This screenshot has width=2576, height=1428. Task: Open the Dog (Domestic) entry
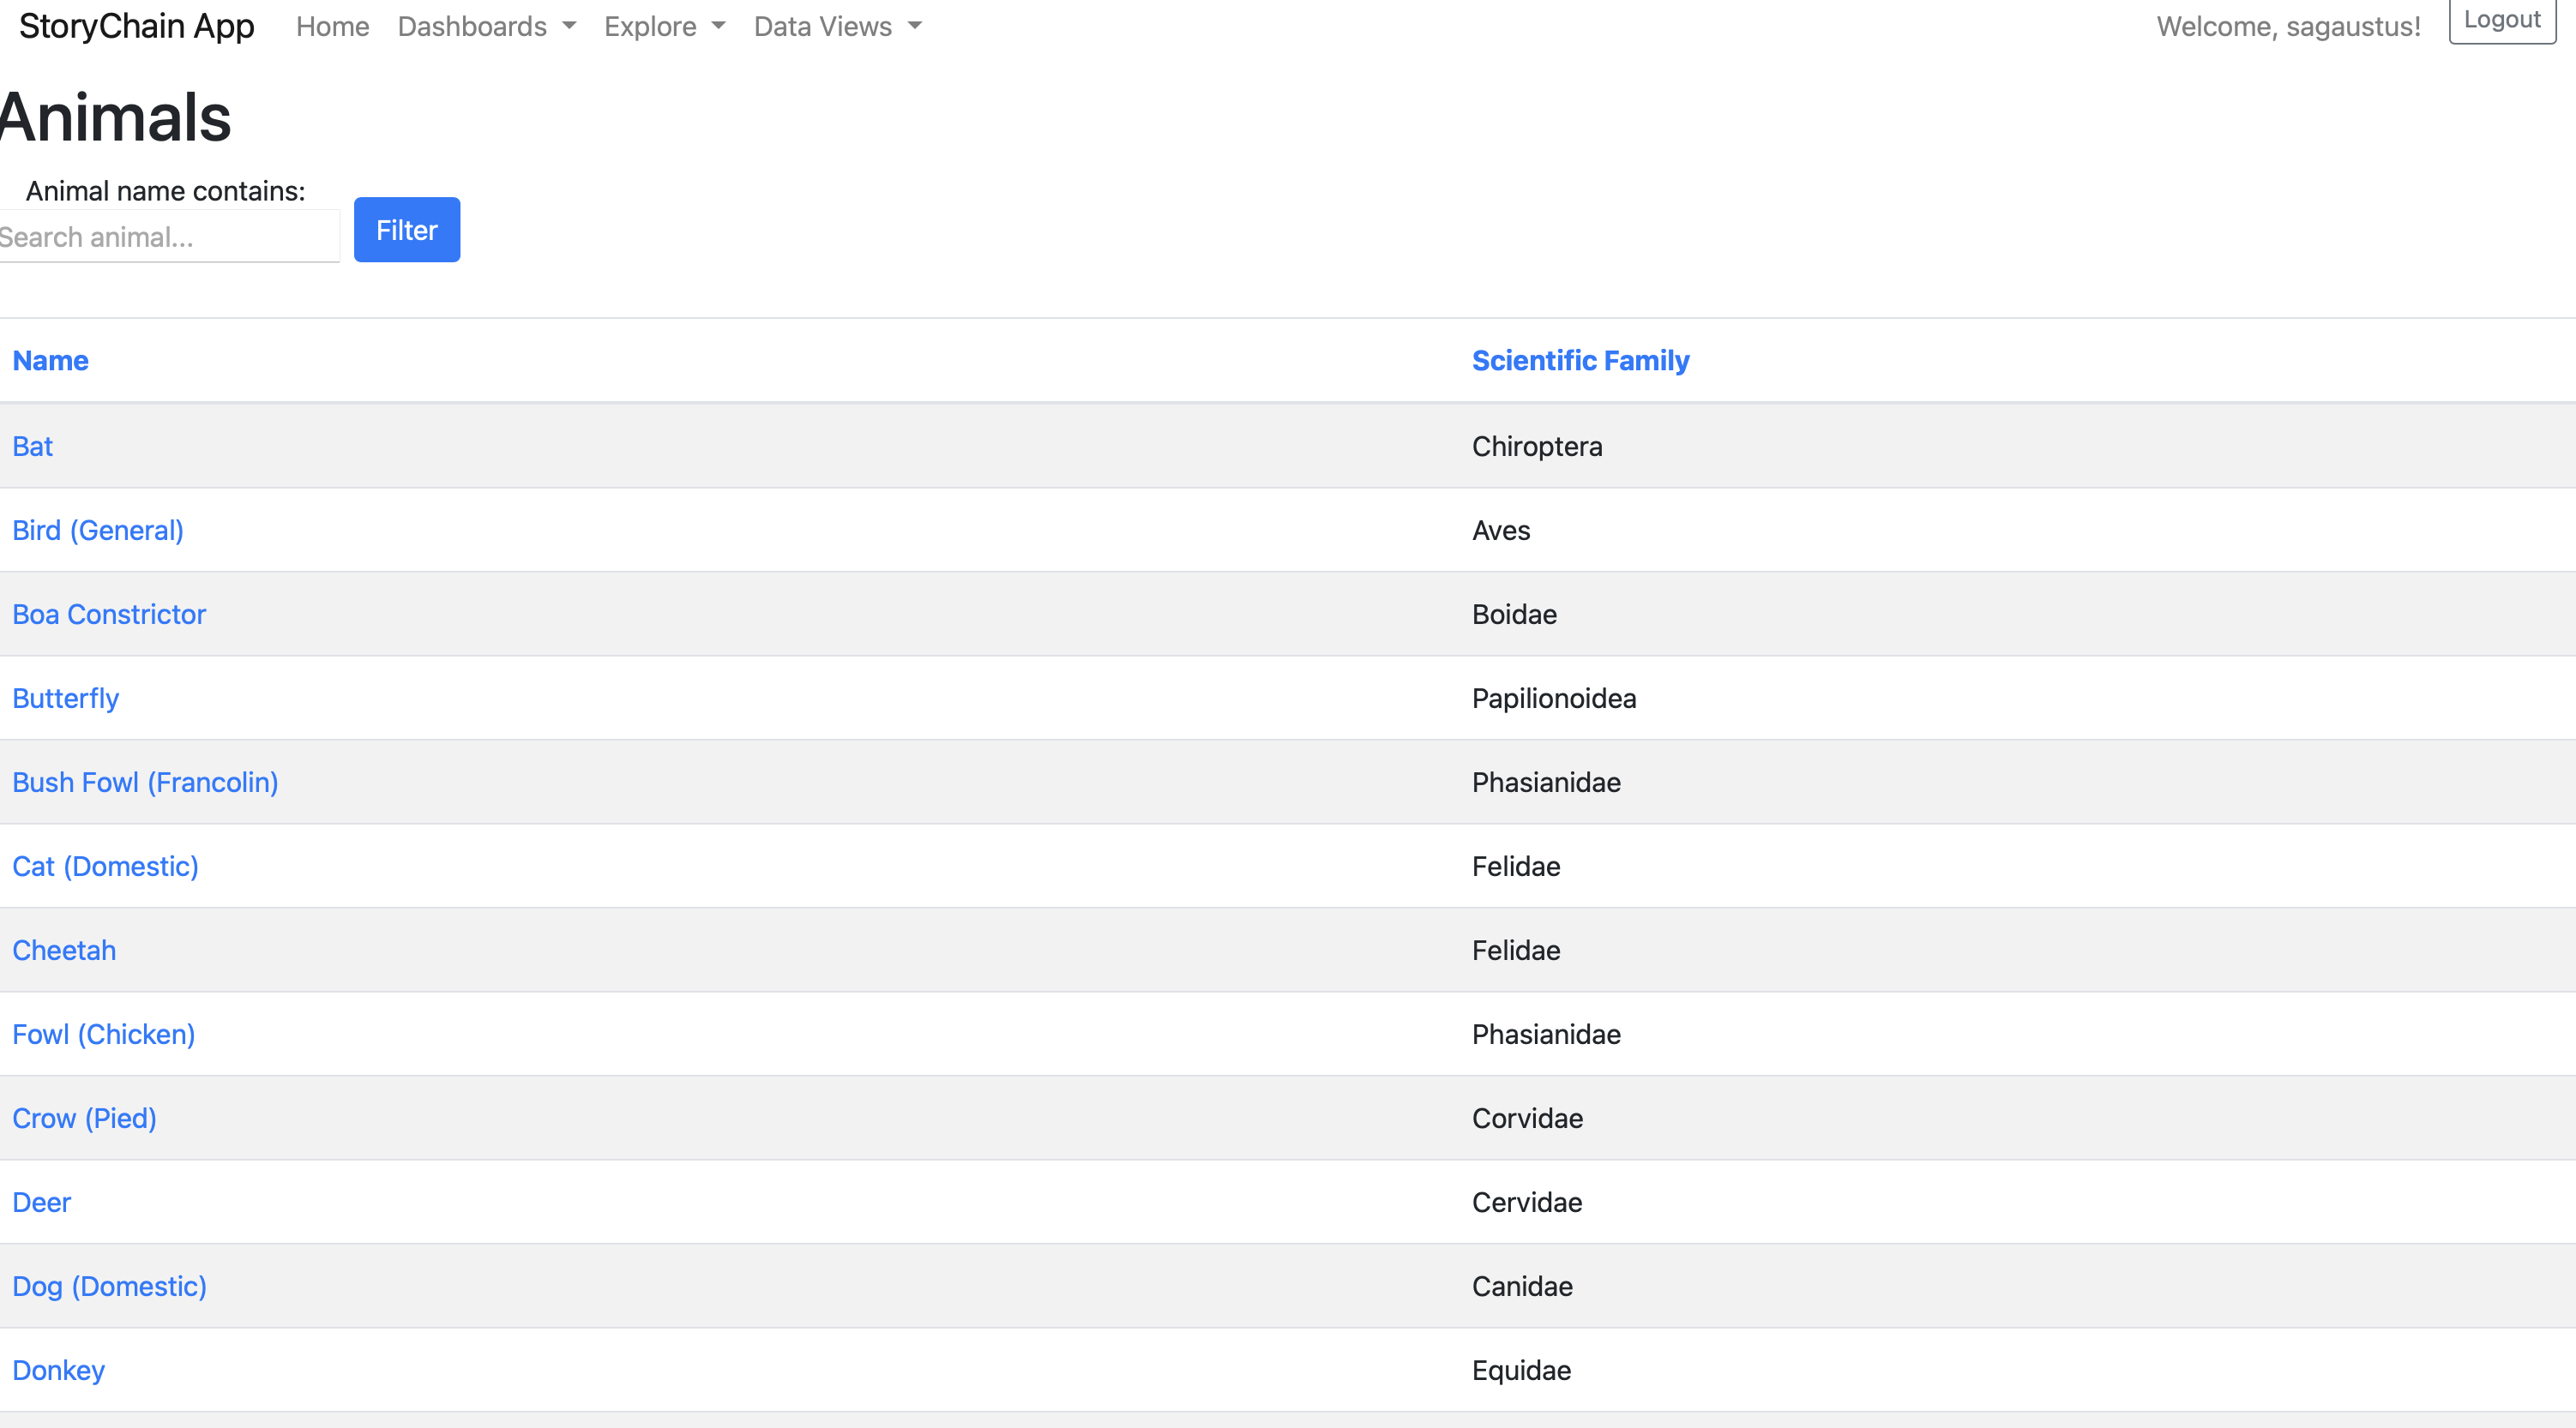pos(109,1286)
